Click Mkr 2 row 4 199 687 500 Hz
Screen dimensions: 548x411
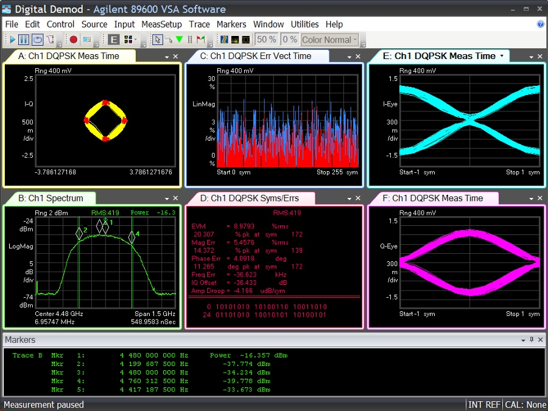[161, 364]
